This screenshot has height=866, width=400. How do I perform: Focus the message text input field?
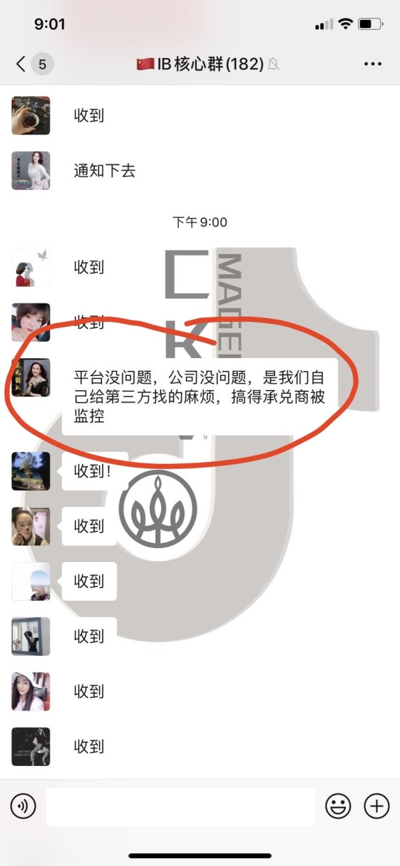[181, 807]
